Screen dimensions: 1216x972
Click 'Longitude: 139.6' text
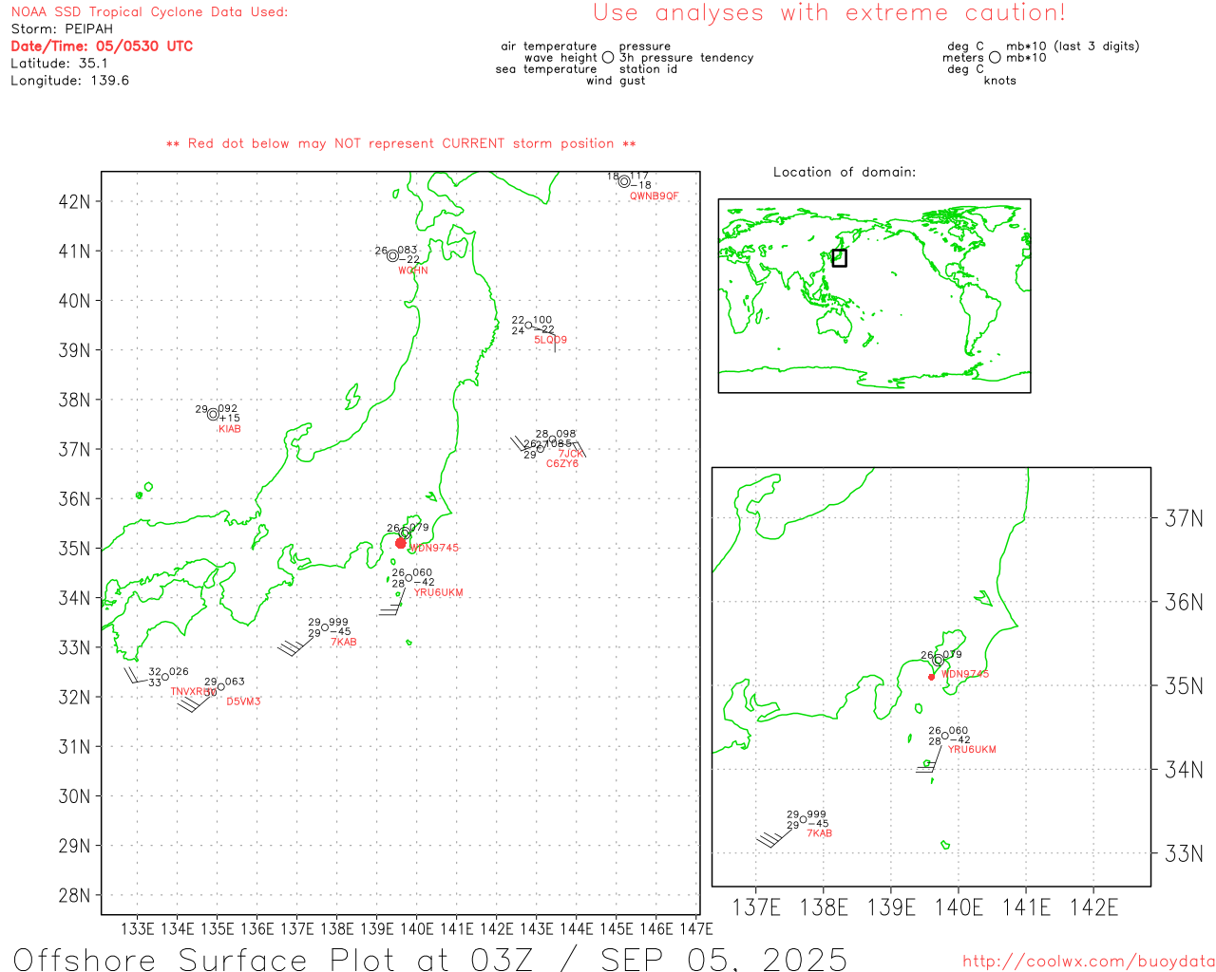tap(69, 81)
